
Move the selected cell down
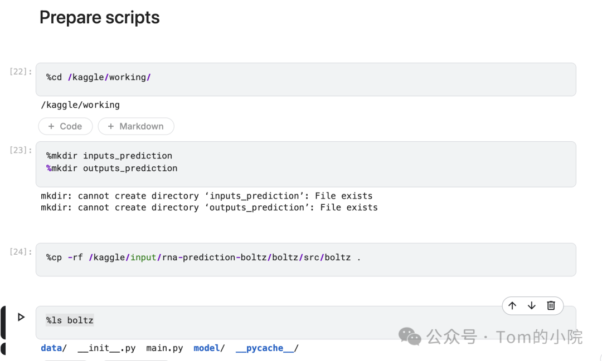click(532, 305)
